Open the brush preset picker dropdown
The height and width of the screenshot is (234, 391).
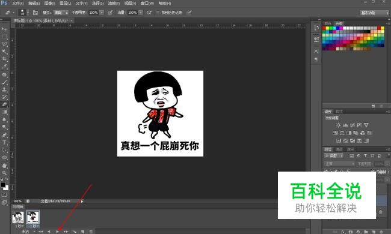[28, 13]
